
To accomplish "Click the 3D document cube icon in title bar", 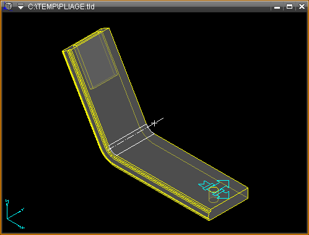I will point(7,6).
